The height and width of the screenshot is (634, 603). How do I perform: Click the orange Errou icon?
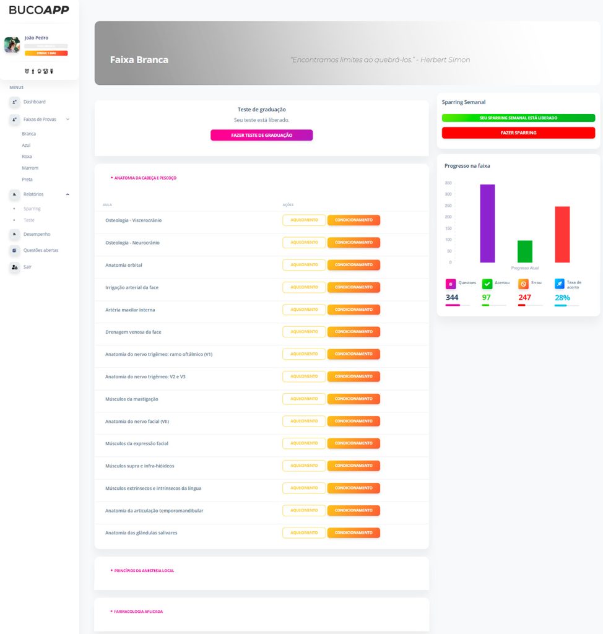pos(523,284)
